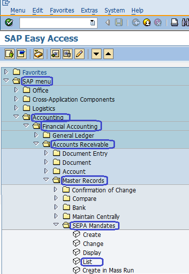Viewport: 189px width, 274px height.
Task: Open the Help menu
Action: (x=137, y=11)
